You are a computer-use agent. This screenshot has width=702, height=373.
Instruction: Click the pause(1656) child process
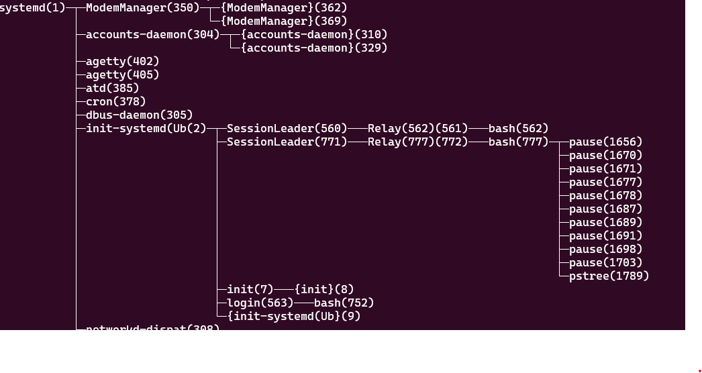click(x=605, y=142)
